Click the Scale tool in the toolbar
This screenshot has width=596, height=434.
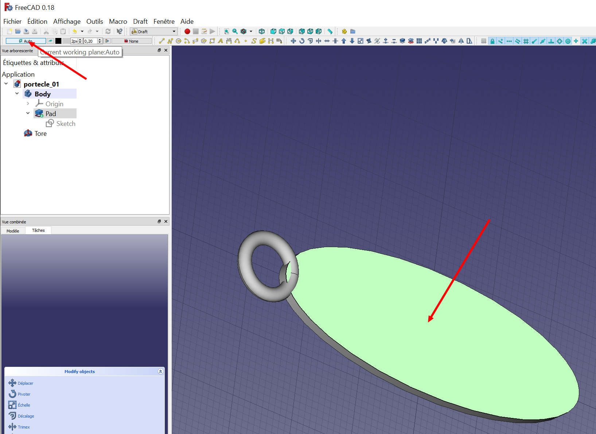pos(361,41)
